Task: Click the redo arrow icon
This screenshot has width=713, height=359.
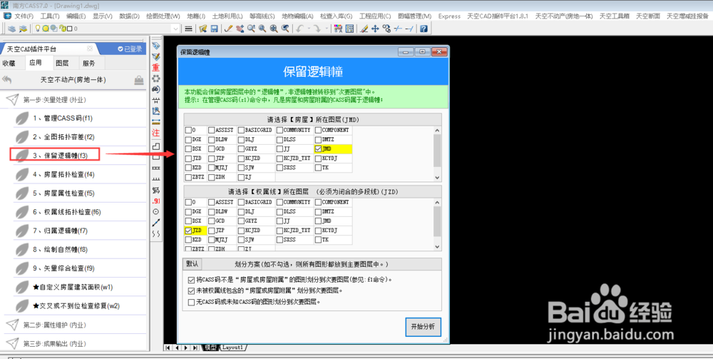Action: (317, 29)
